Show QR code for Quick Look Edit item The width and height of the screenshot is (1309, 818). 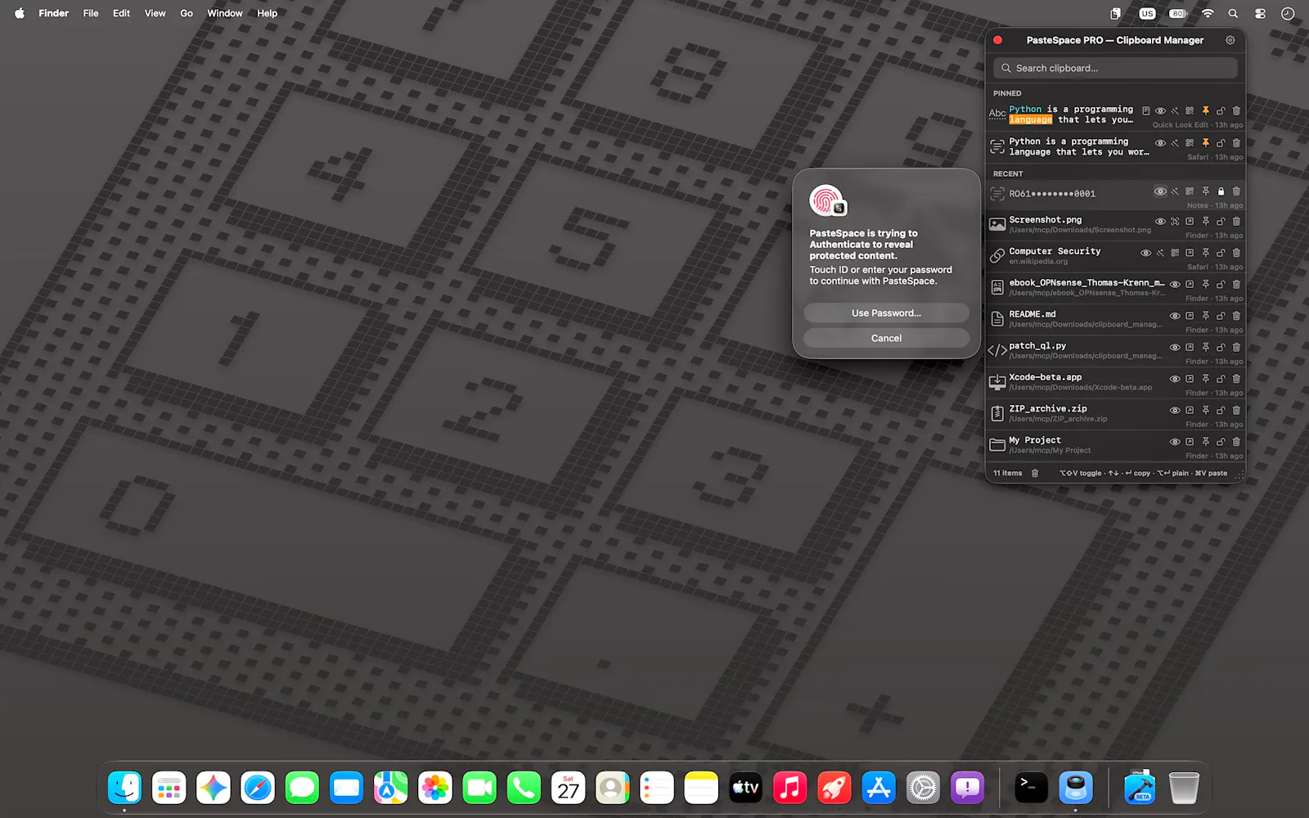[1190, 110]
